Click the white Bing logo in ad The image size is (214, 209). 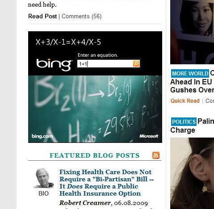pos(54,64)
